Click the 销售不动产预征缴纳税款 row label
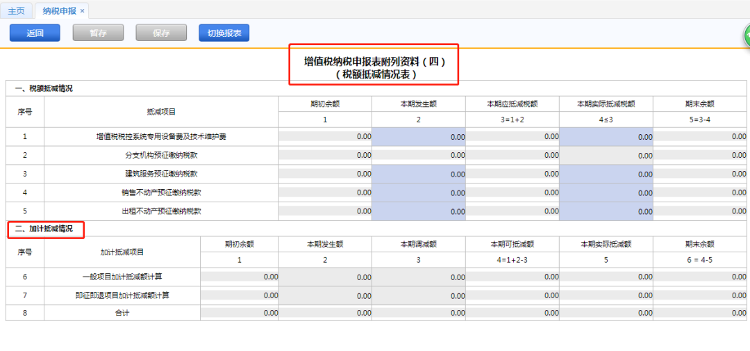 pyautogui.click(x=161, y=193)
